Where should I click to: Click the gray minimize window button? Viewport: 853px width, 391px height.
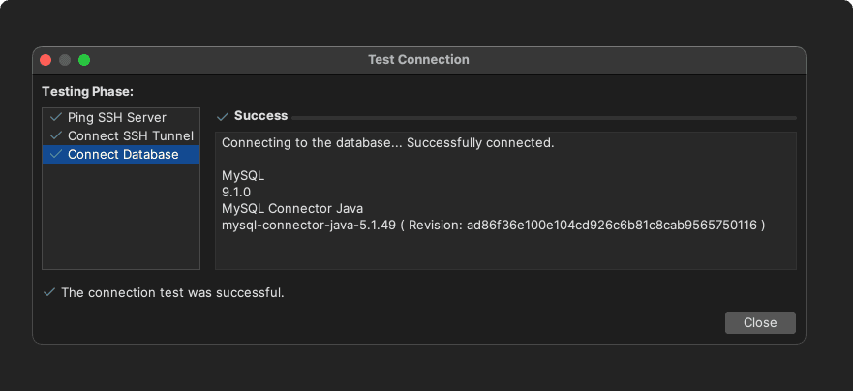pyautogui.click(x=65, y=60)
